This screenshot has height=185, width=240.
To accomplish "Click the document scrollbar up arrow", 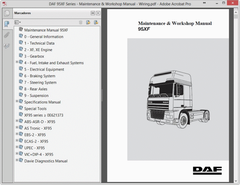I will 236,12.
